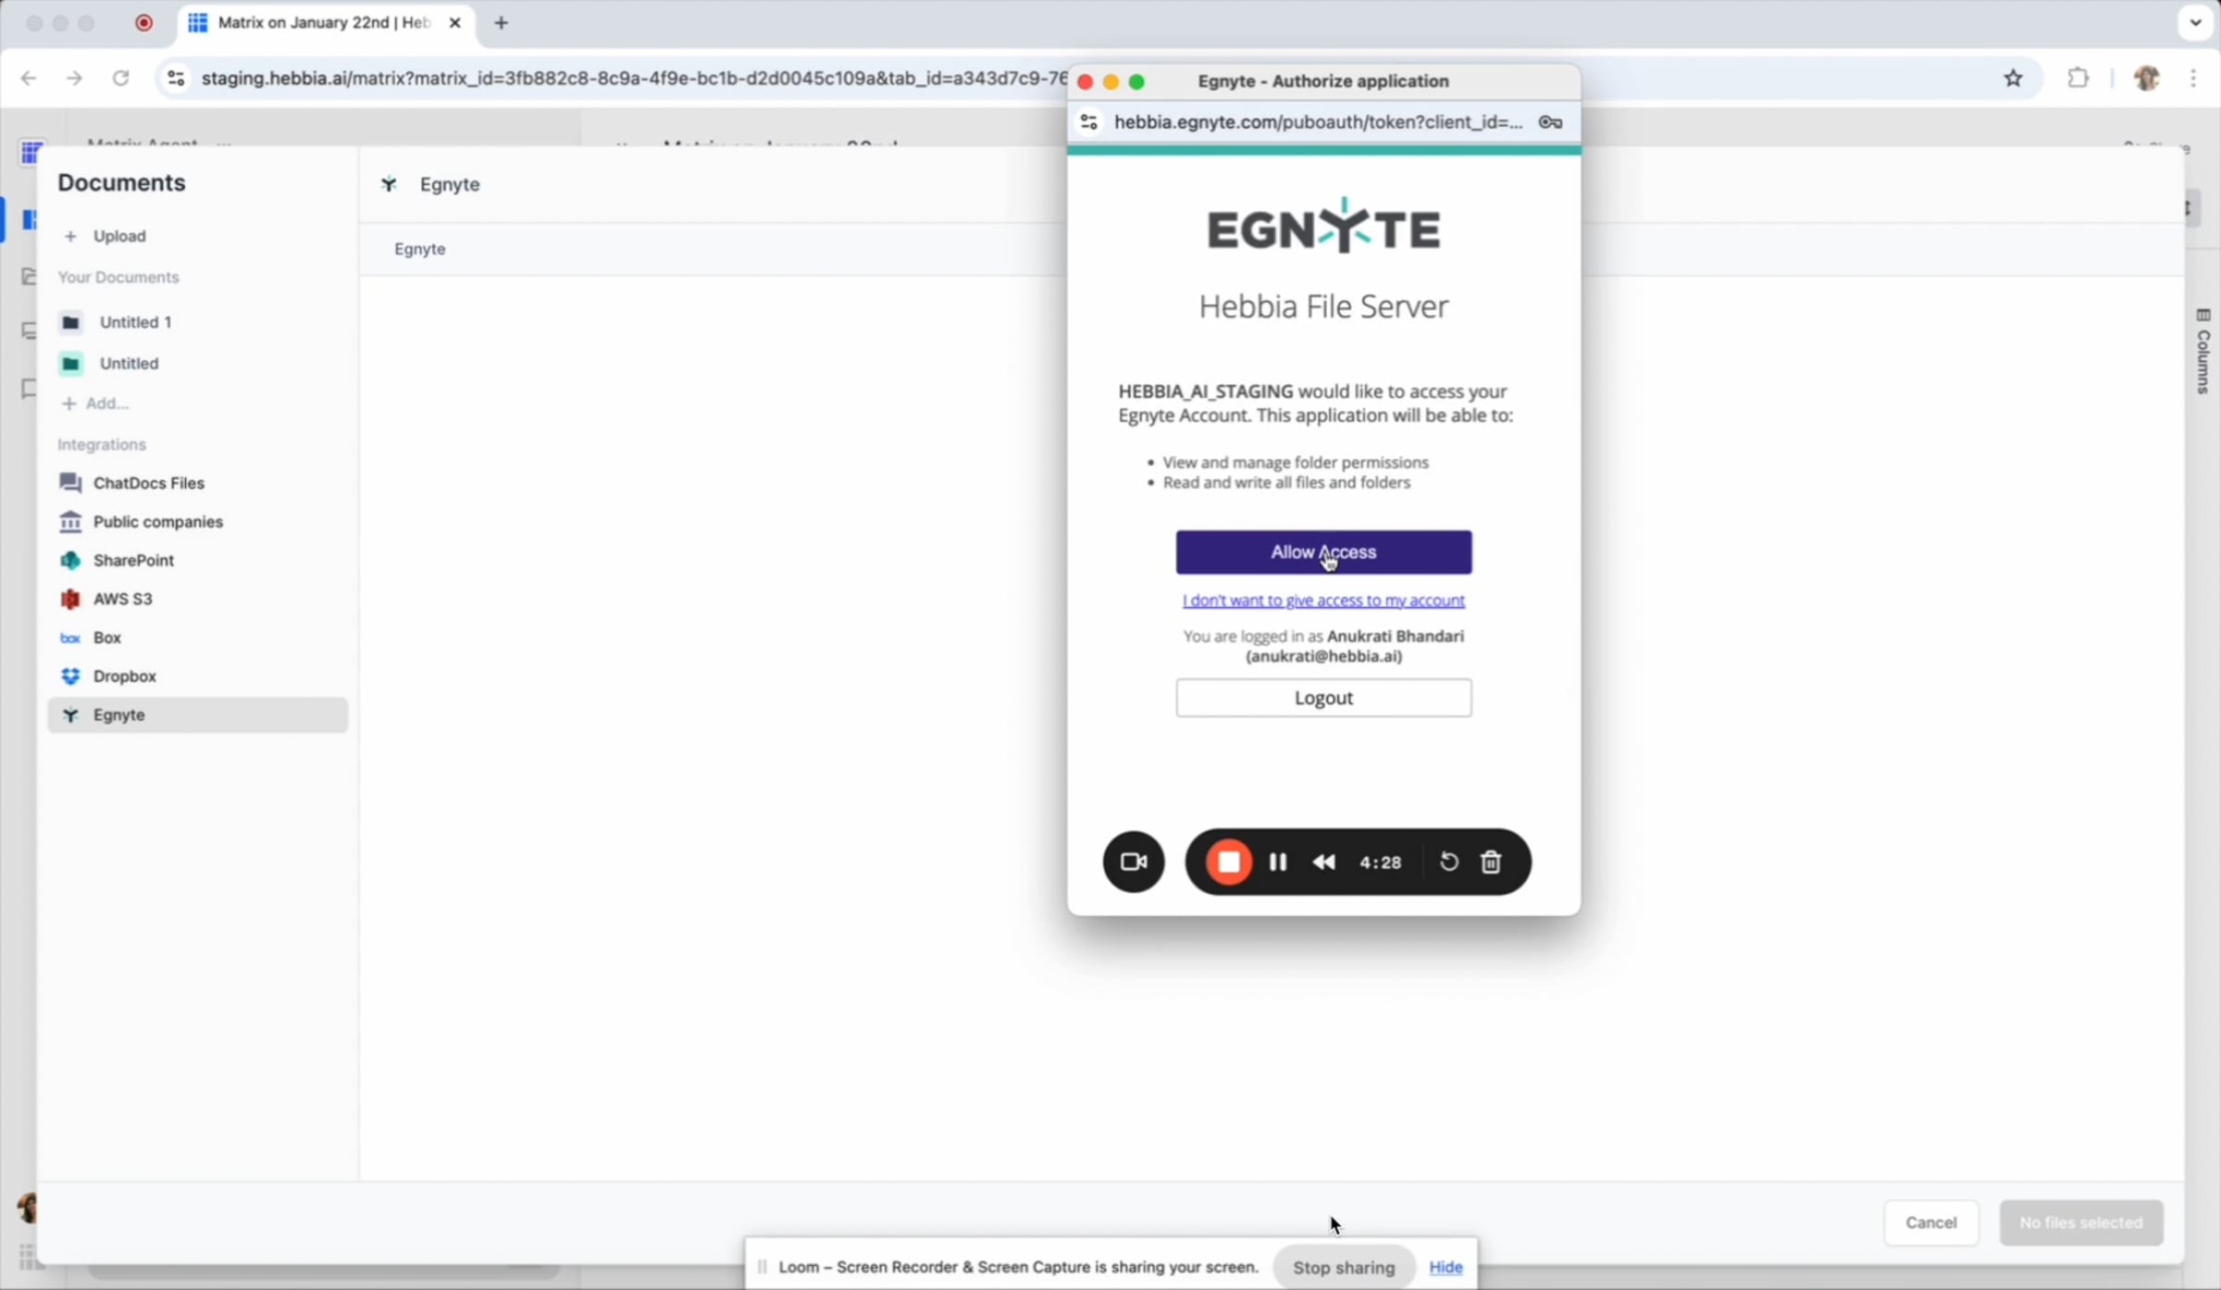This screenshot has height=1290, width=2221.
Task: Open the Chrome three-dot menu
Action: pos(2192,79)
